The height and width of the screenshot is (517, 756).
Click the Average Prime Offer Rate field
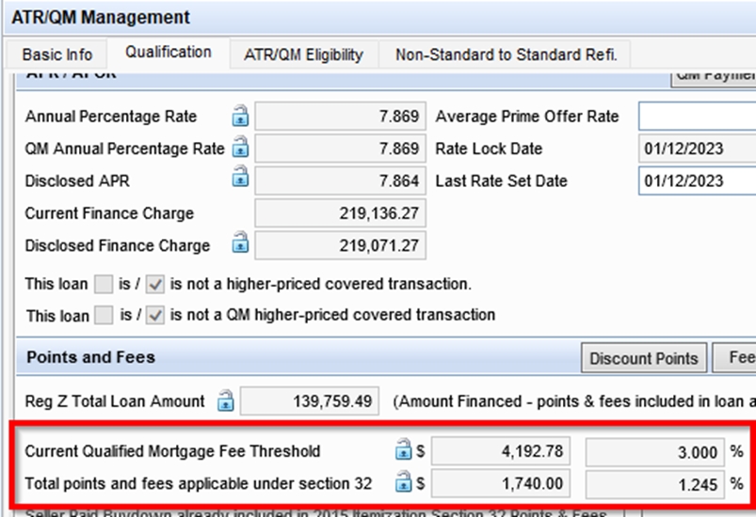pos(697,117)
